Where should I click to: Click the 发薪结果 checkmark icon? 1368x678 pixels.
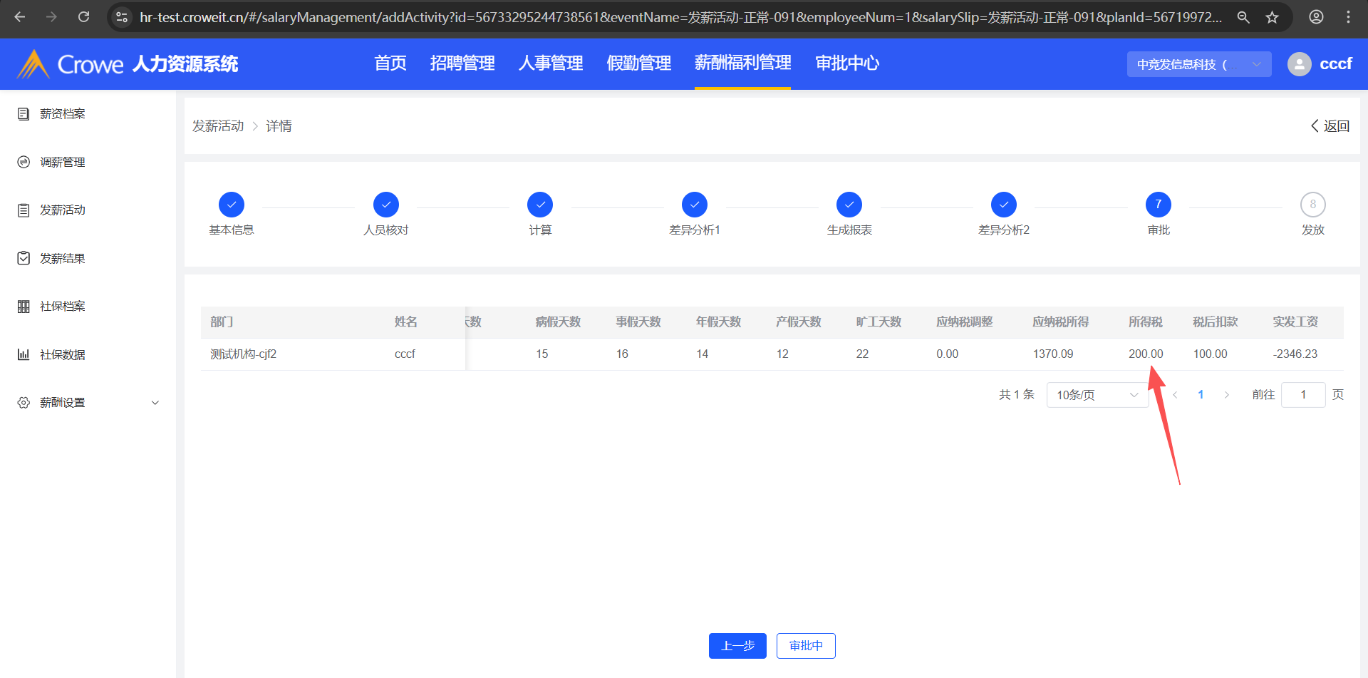[x=24, y=258]
